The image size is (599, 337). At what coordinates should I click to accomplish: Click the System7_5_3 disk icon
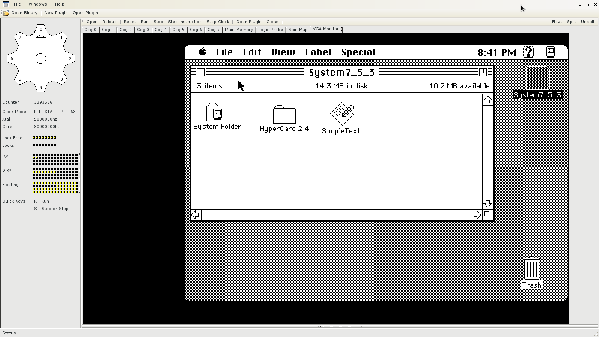coord(538,78)
